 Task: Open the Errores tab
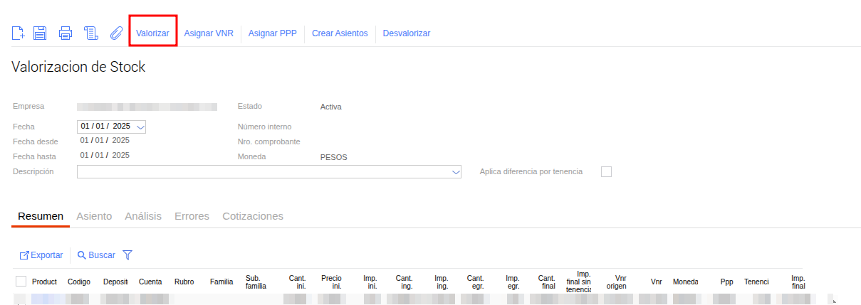(192, 216)
